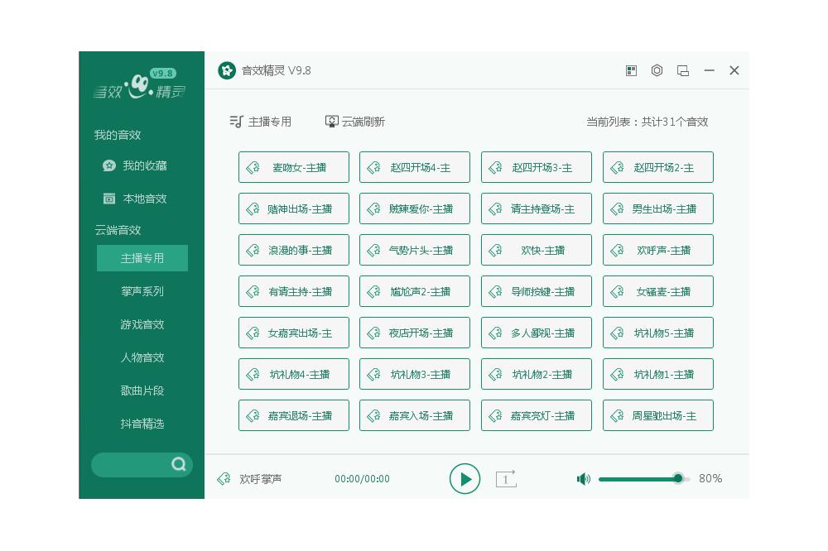This screenshot has height=551, width=828.
Task: Click the 本地音效 folder icon
Action: coord(108,199)
